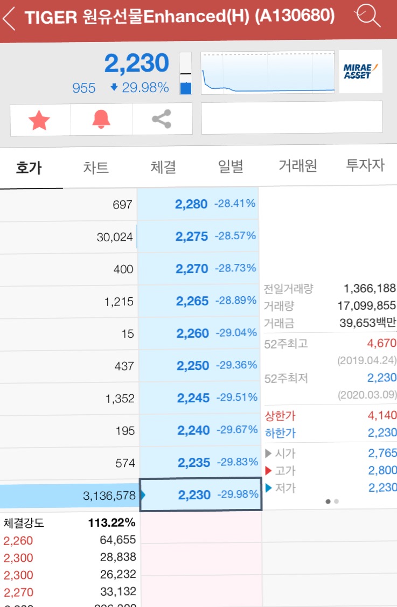Tap the second page indicator dot
Viewport: 397px width, 607px height.
pos(336,501)
